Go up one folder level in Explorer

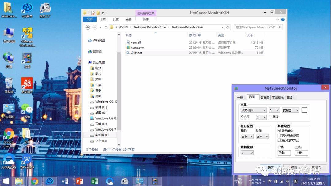tap(106, 28)
